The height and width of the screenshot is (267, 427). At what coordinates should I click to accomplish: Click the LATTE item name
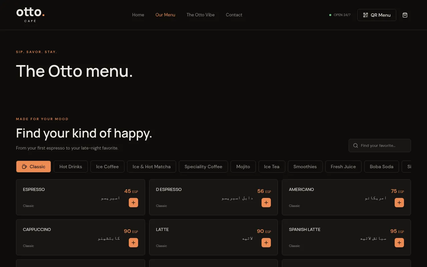click(x=162, y=230)
